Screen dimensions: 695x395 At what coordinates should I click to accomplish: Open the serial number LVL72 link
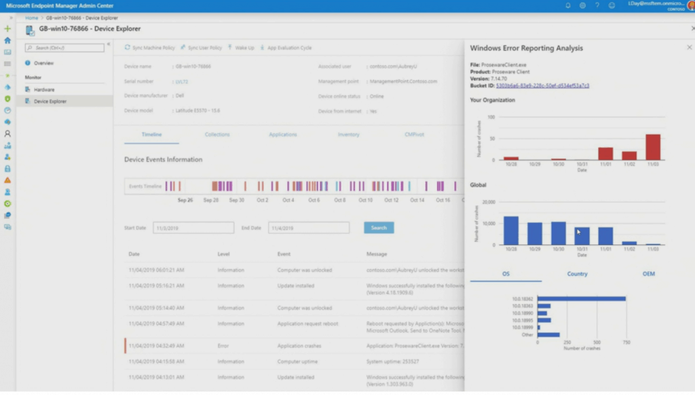click(x=182, y=81)
